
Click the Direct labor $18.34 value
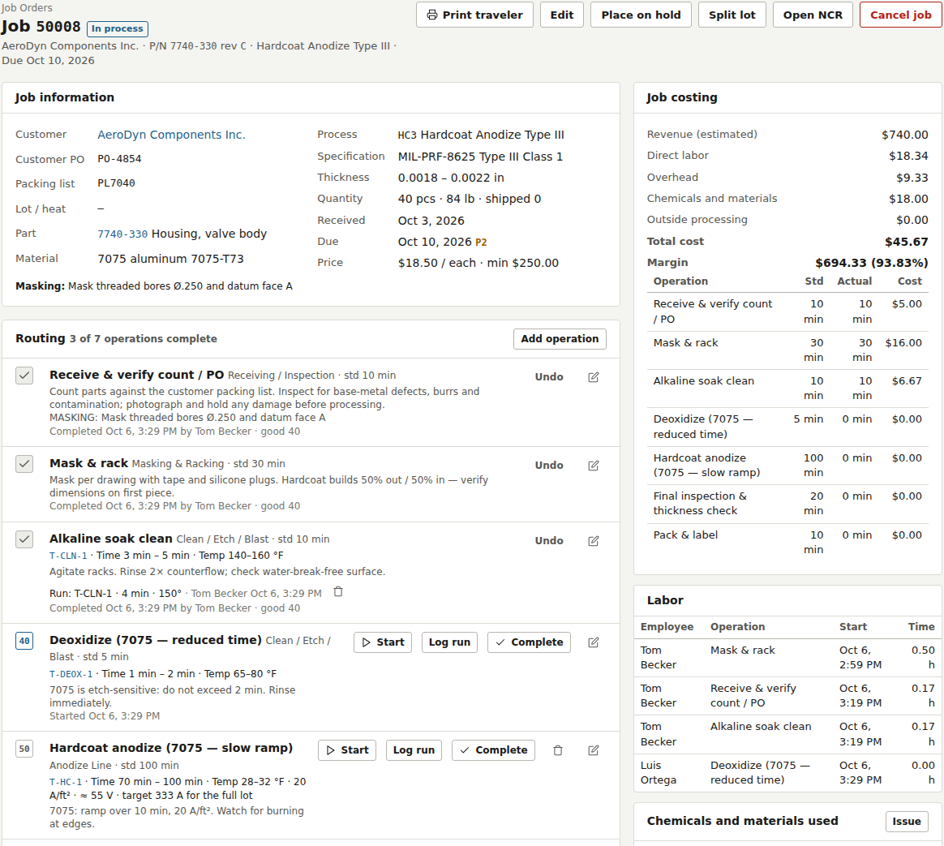[908, 156]
